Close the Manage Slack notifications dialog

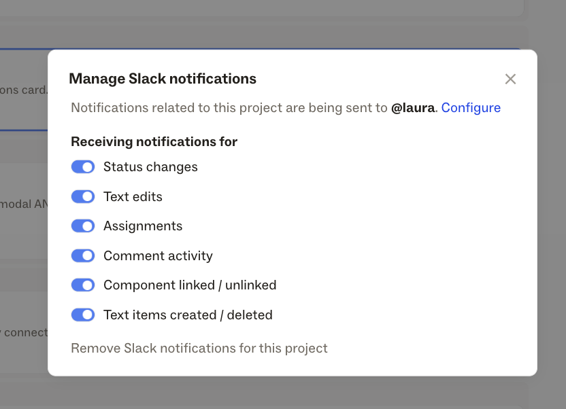510,79
